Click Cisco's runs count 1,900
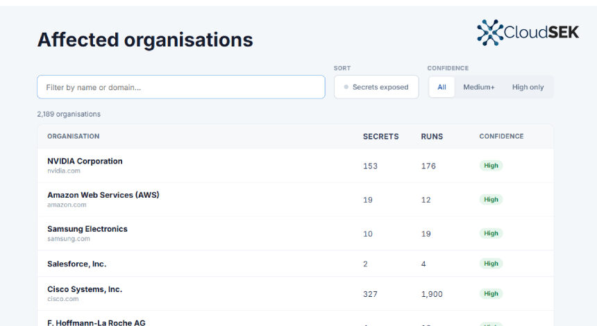The width and height of the screenshot is (597, 326). (432, 294)
